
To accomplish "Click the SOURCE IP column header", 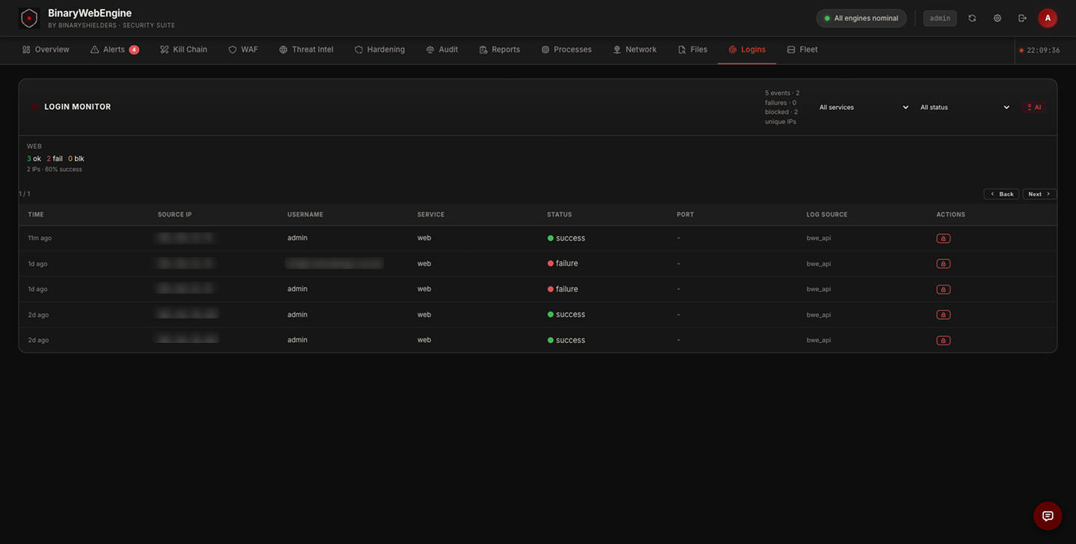I will click(x=175, y=214).
